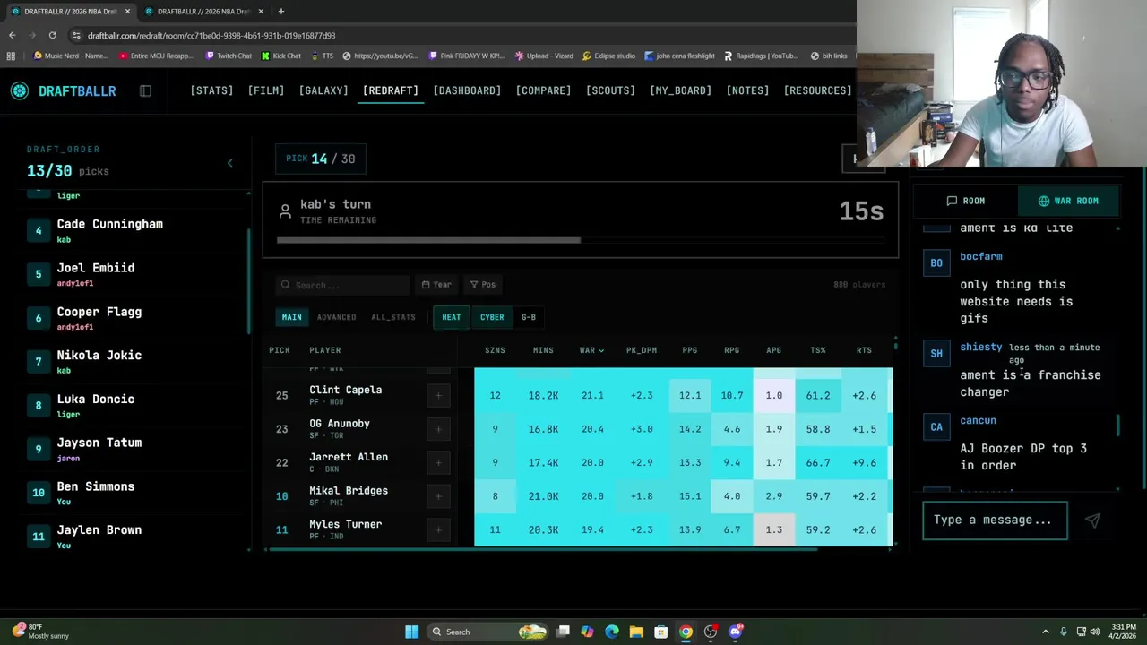Open the DASHBOARD nav tab
The height and width of the screenshot is (645, 1147).
[x=467, y=90]
